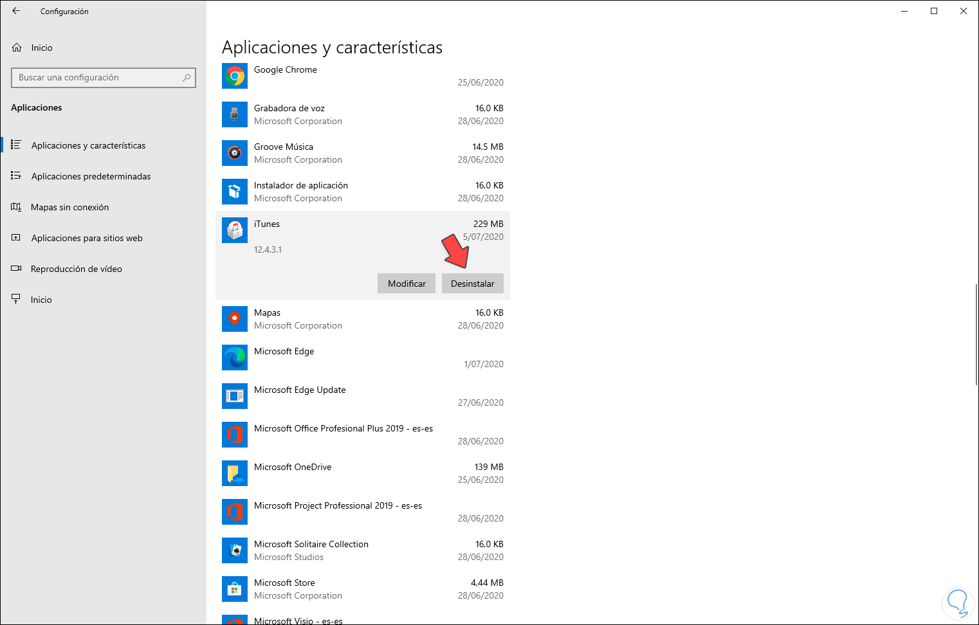This screenshot has width=979, height=625.
Task: Click the startup Inicio monitor icon
Action: point(16,300)
